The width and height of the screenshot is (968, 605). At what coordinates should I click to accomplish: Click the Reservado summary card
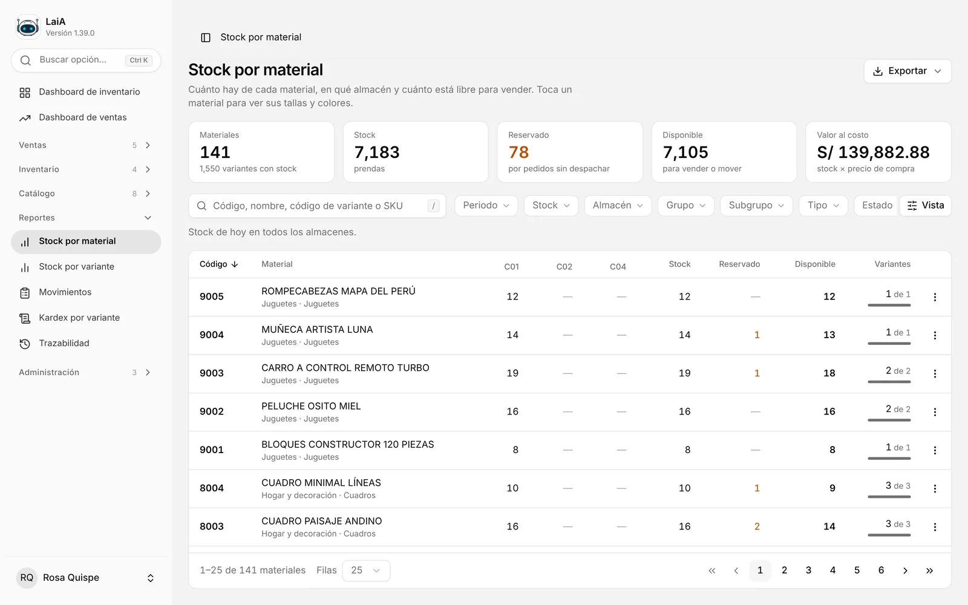click(570, 152)
